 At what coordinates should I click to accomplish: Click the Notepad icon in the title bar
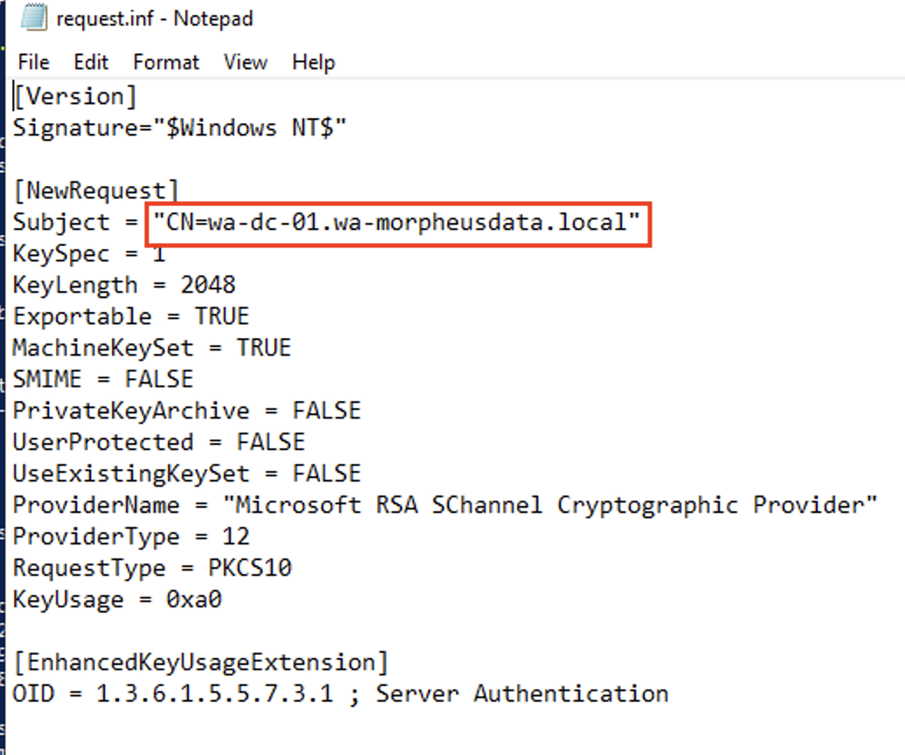33,17
